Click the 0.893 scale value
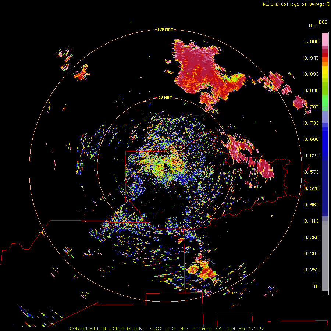The height and width of the screenshot is (331, 331). (x=312, y=74)
